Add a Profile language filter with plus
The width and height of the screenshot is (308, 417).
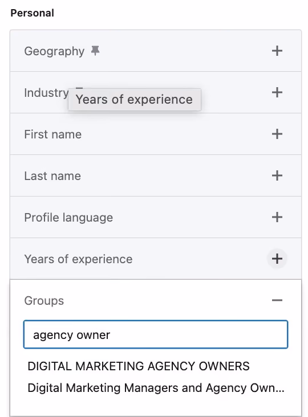[x=277, y=217]
